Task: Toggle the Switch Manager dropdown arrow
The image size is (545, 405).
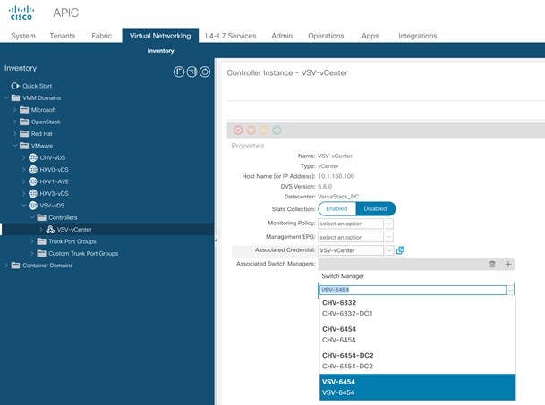Action: click(x=510, y=290)
